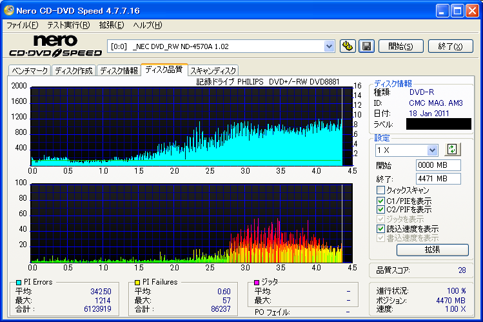
Task: Click the disc type DVD-R text
Action: tap(422, 92)
